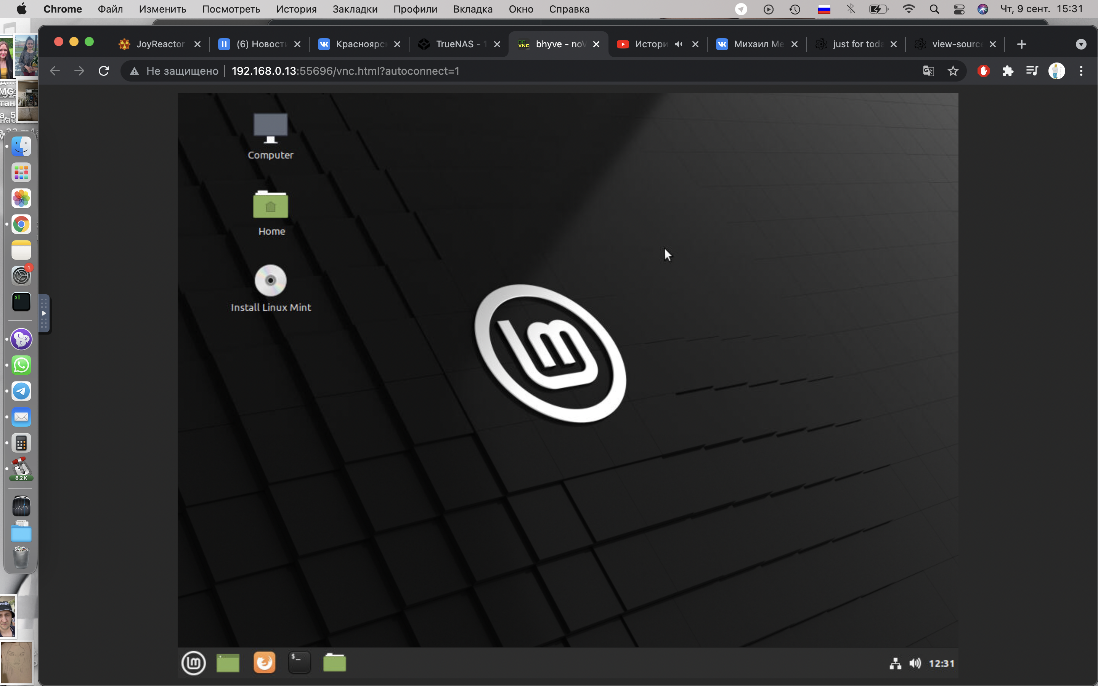Open the Посмотреть menu
The height and width of the screenshot is (686, 1098).
coord(231,9)
